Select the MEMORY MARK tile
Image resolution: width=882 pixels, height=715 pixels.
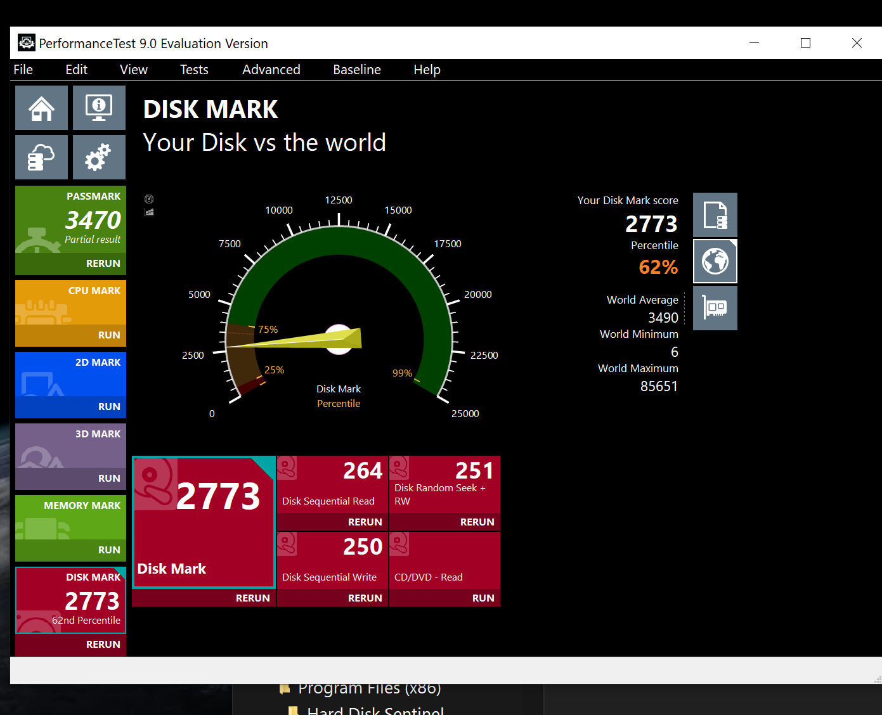coord(70,517)
